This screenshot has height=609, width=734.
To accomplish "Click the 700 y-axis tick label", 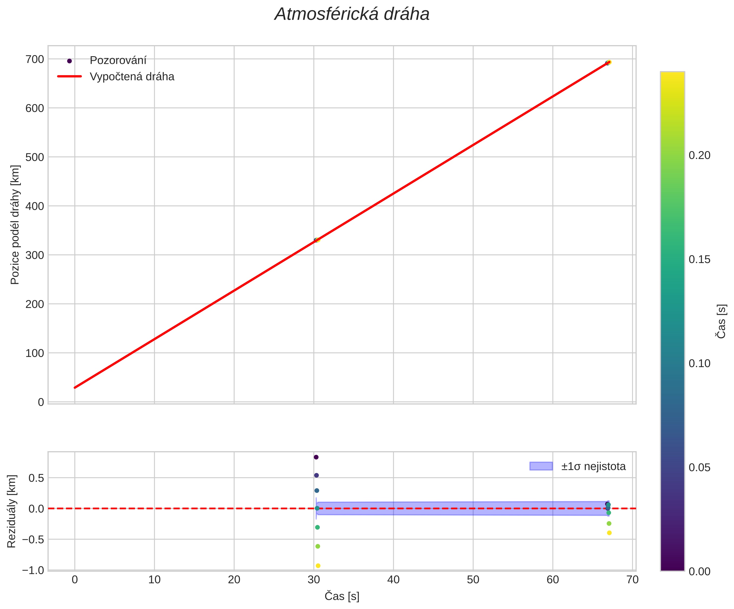I will 35,59.
